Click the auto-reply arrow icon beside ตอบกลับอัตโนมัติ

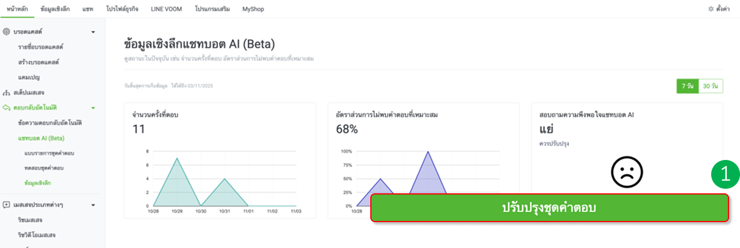click(x=6, y=108)
